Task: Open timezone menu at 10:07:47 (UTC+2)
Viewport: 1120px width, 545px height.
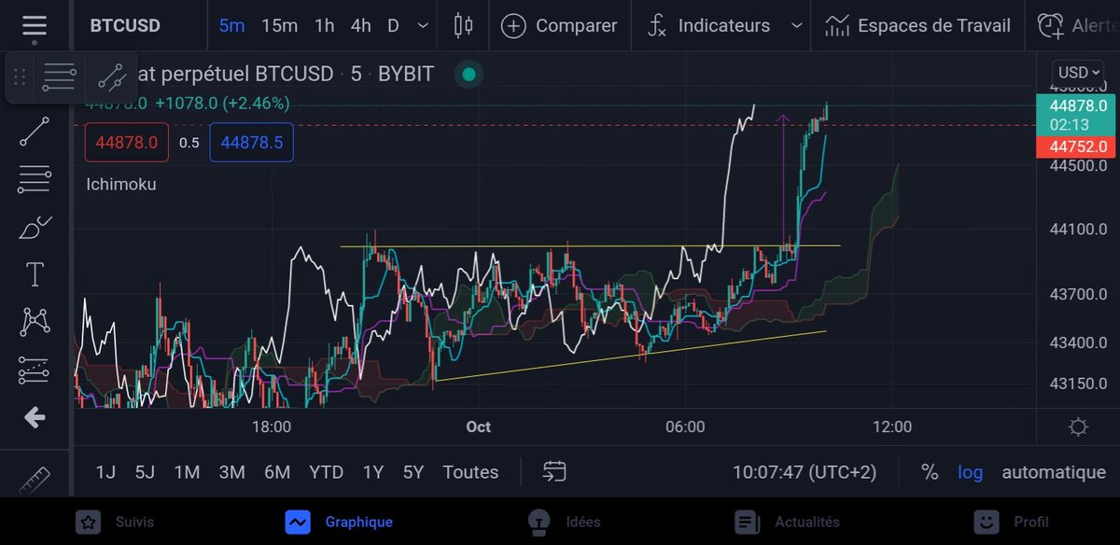Action: pyautogui.click(x=805, y=472)
